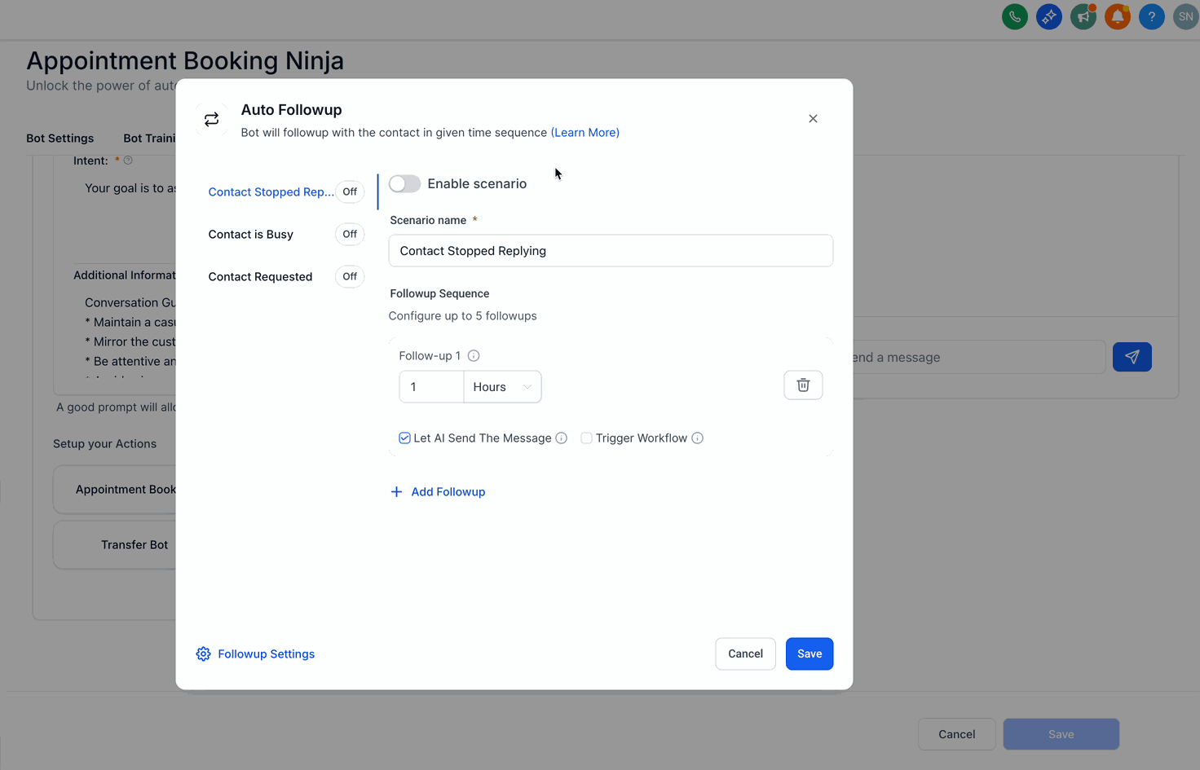The height and width of the screenshot is (770, 1200).
Task: Open the blue AI sparkle icon
Action: tap(1048, 16)
